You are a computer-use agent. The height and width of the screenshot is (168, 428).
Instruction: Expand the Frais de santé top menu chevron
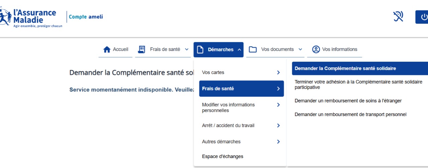[187, 49]
